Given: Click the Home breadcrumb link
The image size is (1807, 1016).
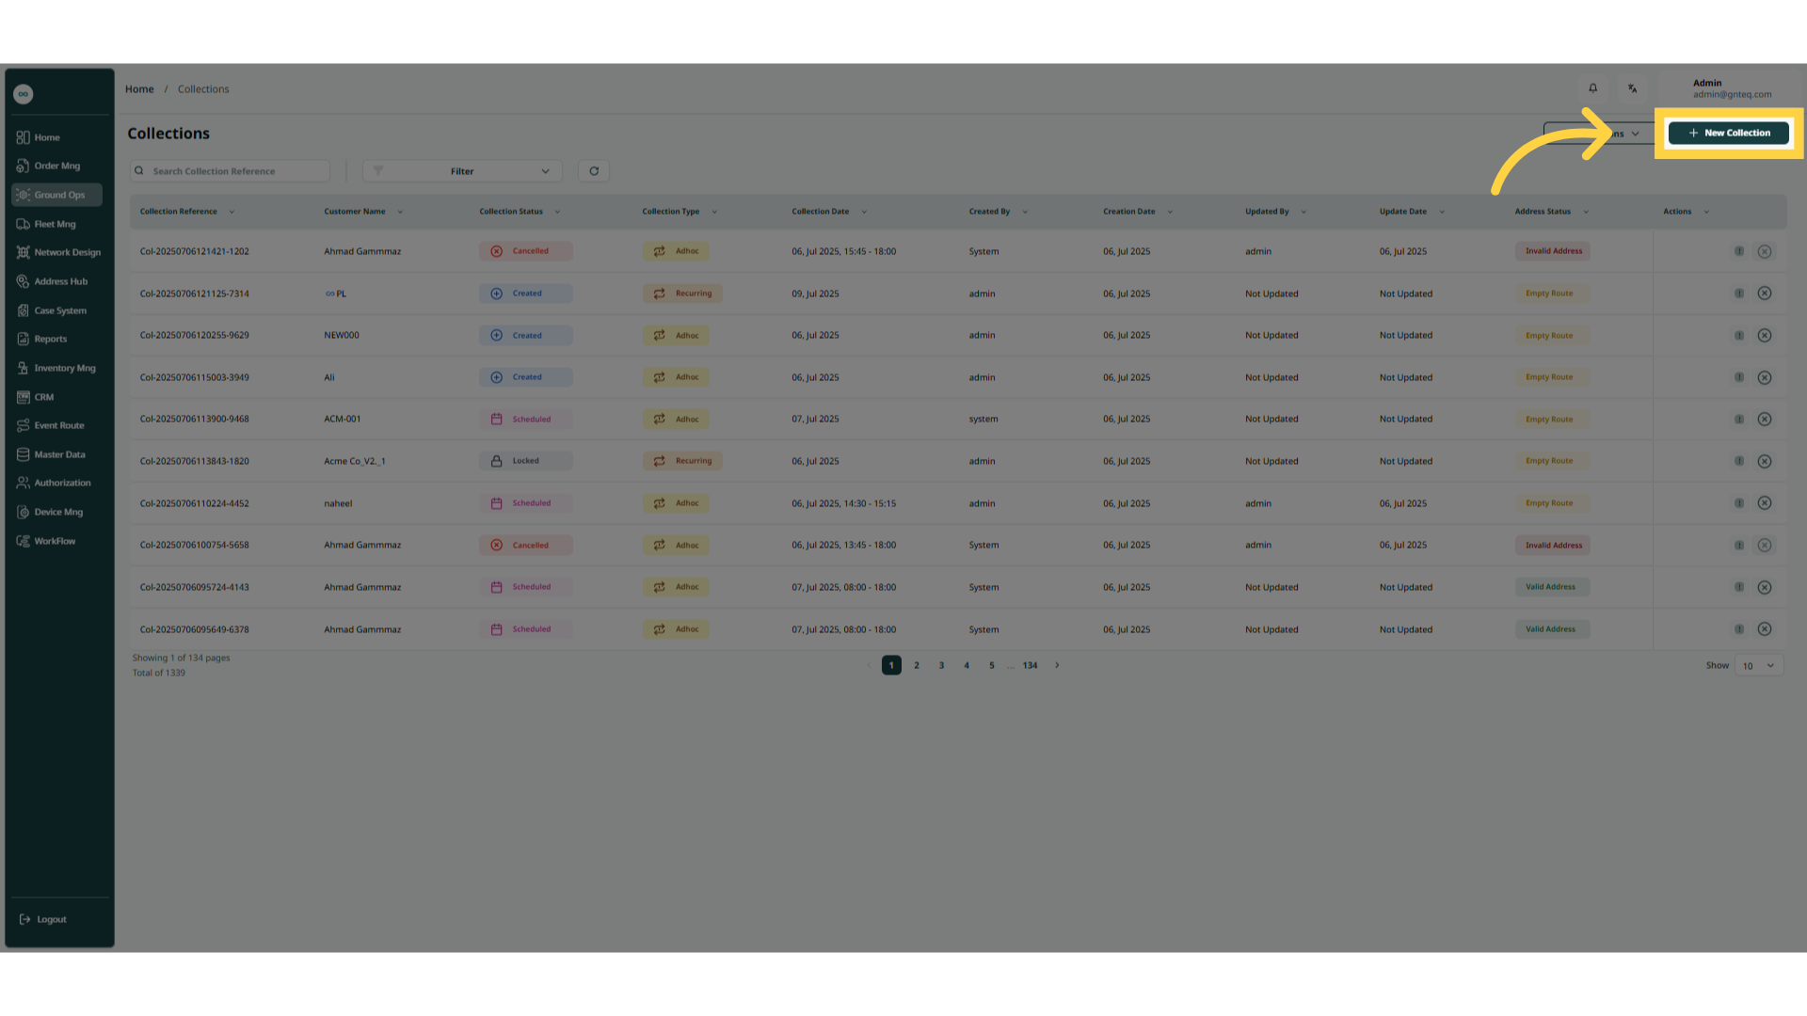Looking at the screenshot, I should (139, 89).
